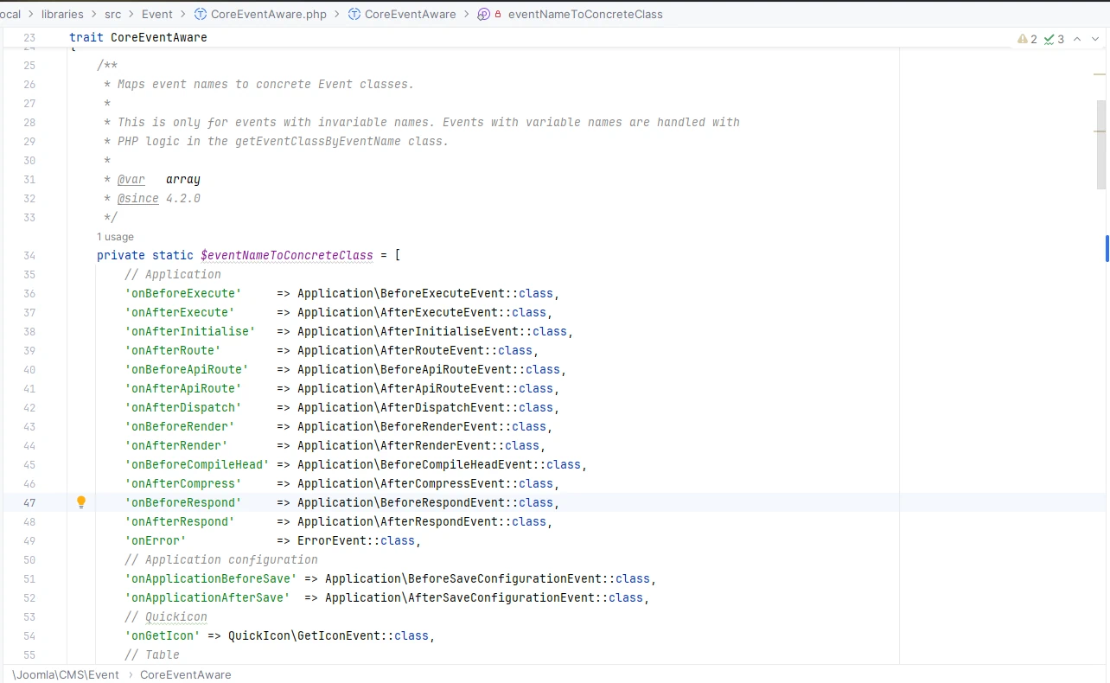The width and height of the screenshot is (1110, 683).
Task: Click the lightbulb intention icon on line 47
Action: [80, 501]
